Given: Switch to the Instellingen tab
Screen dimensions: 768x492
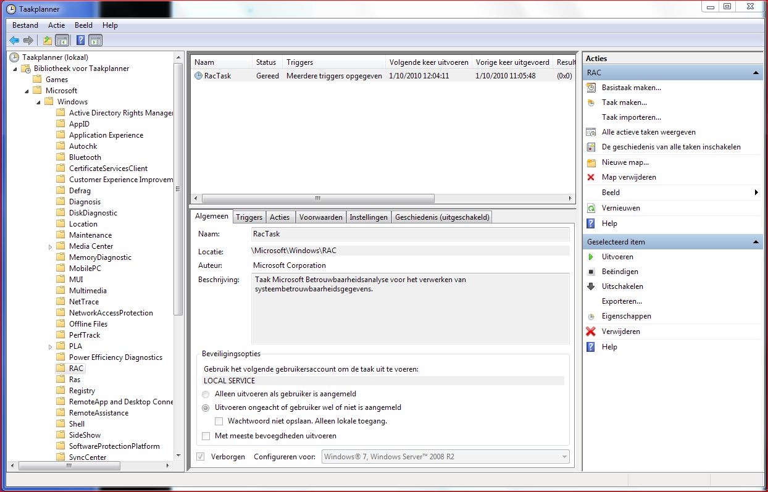Looking at the screenshot, I should coord(369,217).
